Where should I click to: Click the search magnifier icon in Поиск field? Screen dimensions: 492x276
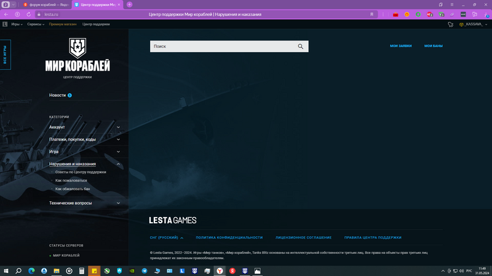pos(300,47)
